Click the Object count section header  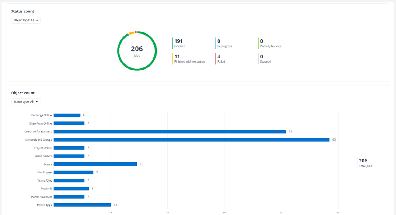tap(22, 93)
